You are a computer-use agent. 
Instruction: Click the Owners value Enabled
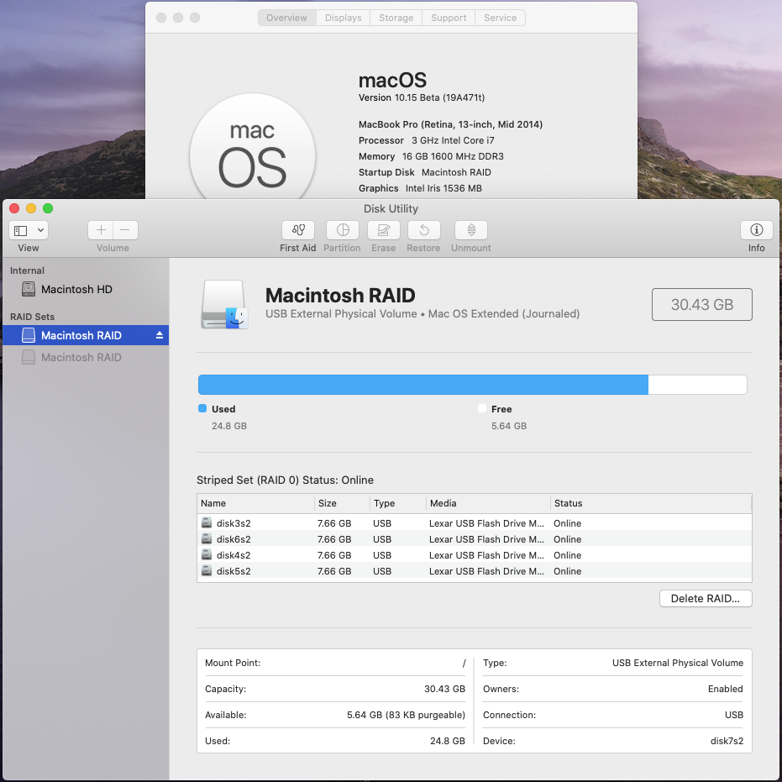(x=725, y=689)
